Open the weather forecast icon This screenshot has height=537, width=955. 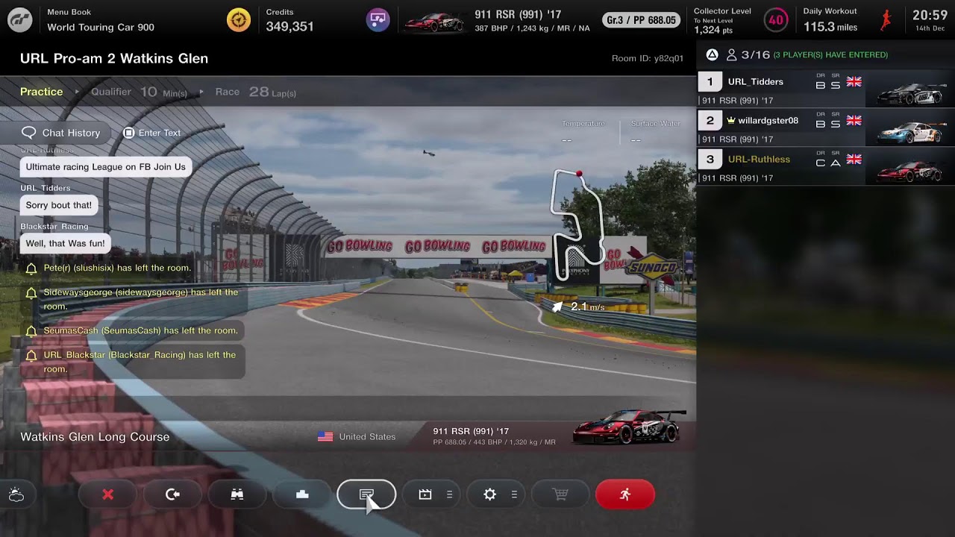point(16,494)
